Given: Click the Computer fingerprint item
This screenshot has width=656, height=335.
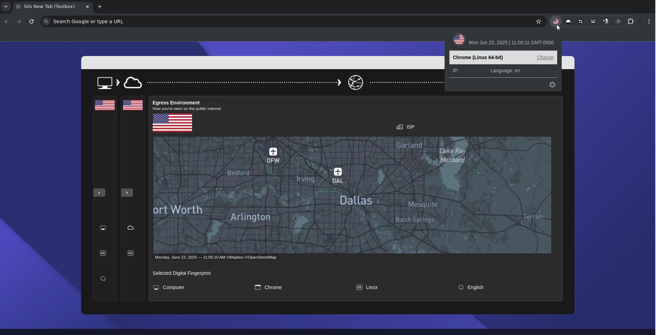Looking at the screenshot, I should tap(169, 287).
